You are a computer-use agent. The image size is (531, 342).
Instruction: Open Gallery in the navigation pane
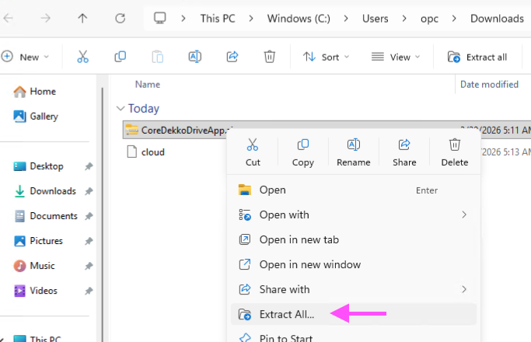tap(36, 117)
